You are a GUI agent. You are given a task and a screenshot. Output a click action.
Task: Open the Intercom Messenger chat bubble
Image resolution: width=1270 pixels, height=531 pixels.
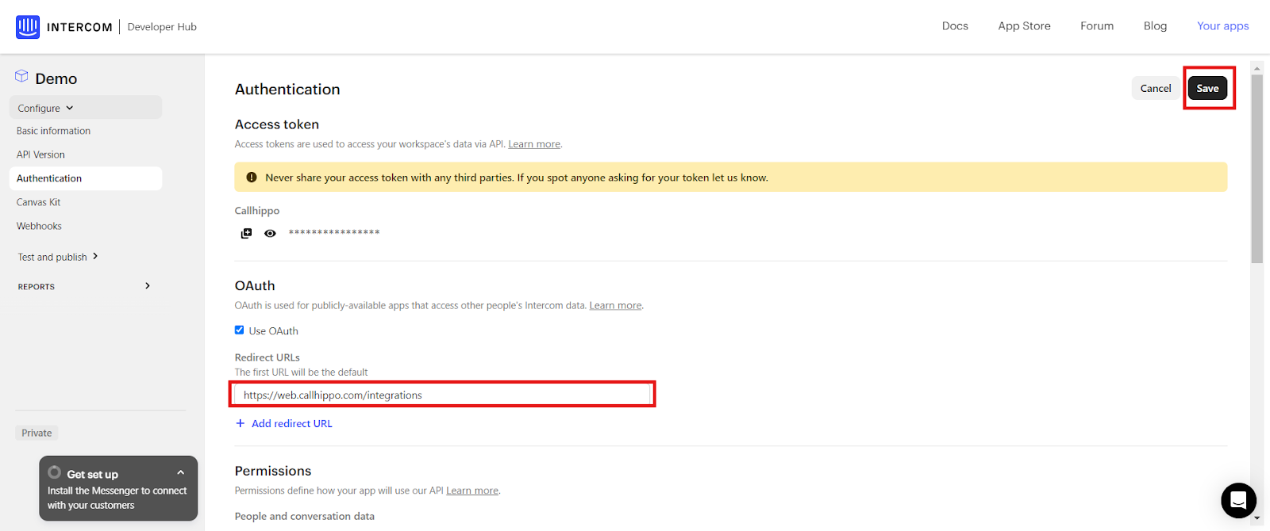1238,500
